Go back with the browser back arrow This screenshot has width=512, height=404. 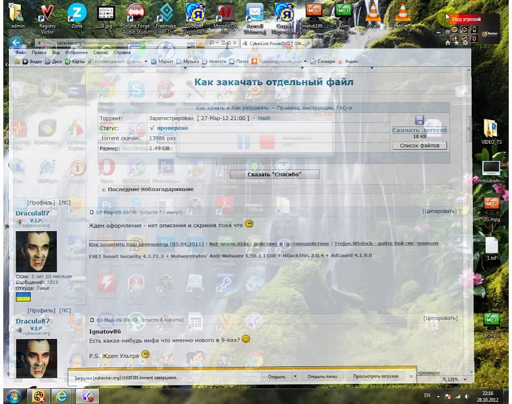coord(16,43)
